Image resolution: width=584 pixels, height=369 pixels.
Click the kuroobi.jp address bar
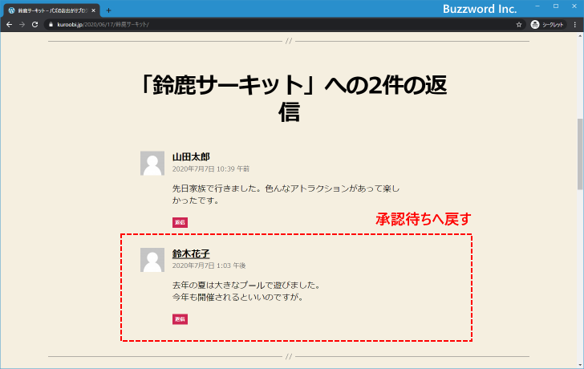pyautogui.click(x=285, y=25)
